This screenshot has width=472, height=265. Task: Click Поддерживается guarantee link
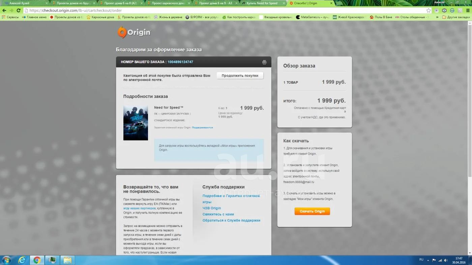[202, 127]
